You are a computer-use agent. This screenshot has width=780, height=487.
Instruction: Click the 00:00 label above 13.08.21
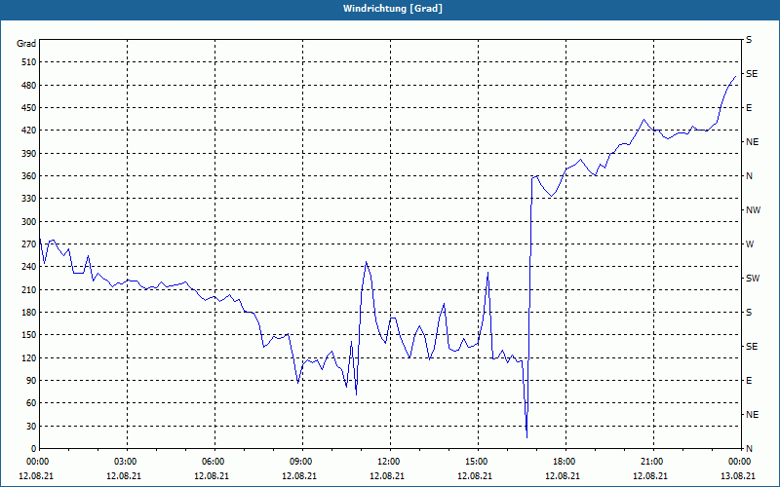coord(738,461)
